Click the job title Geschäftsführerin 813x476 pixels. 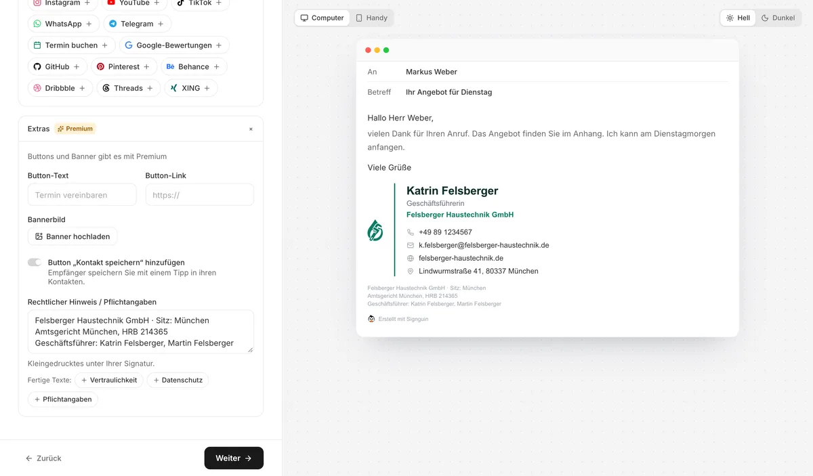(436, 203)
